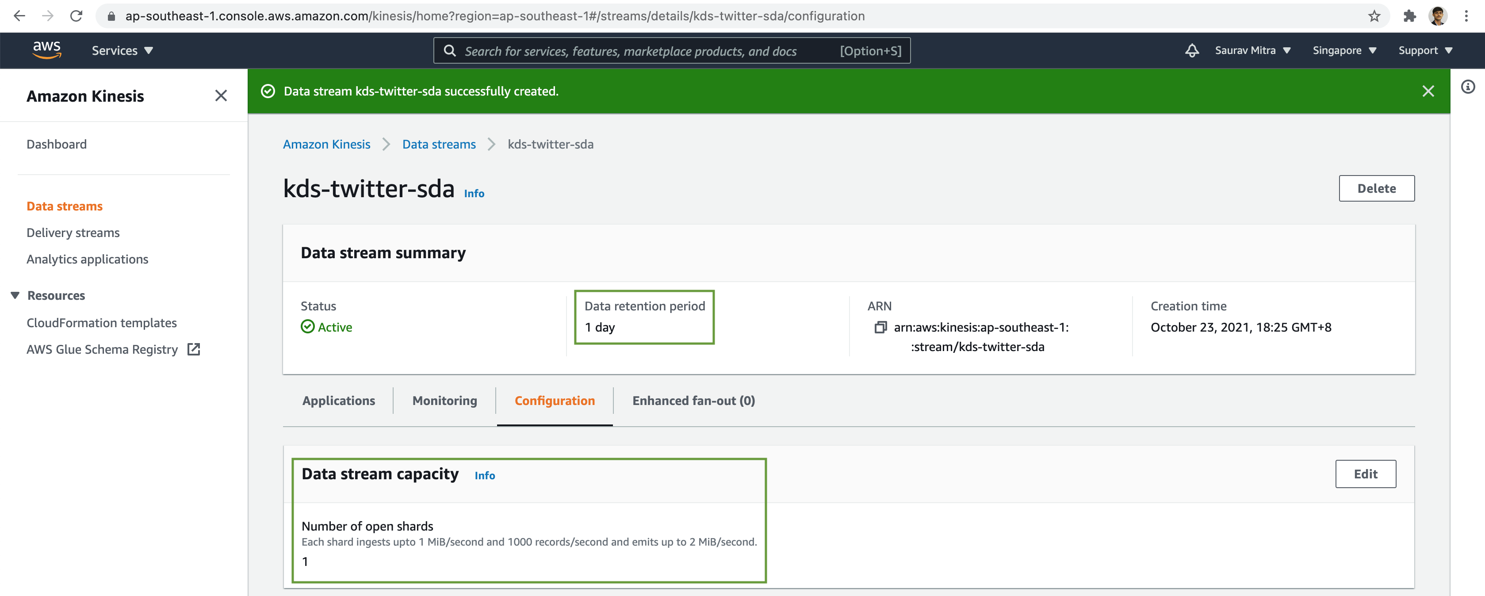Open Dashboard in the sidebar
This screenshot has width=1485, height=596.
coord(57,144)
